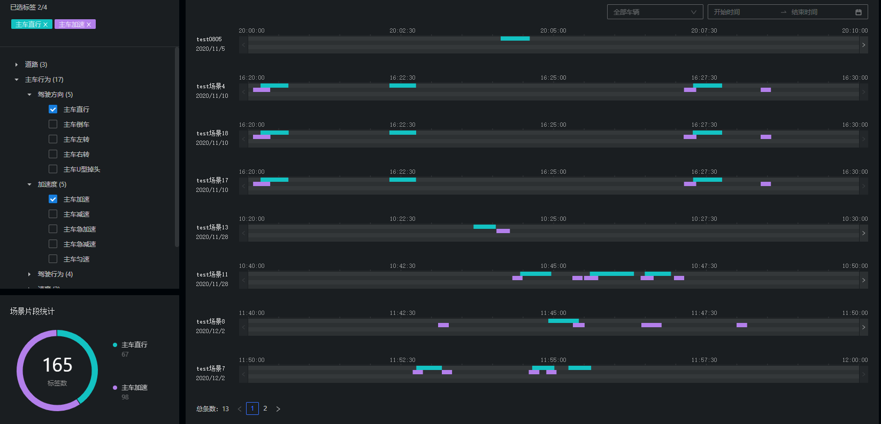
Task: Click the left arrow on test场景17 timeline
Action: [x=243, y=186]
